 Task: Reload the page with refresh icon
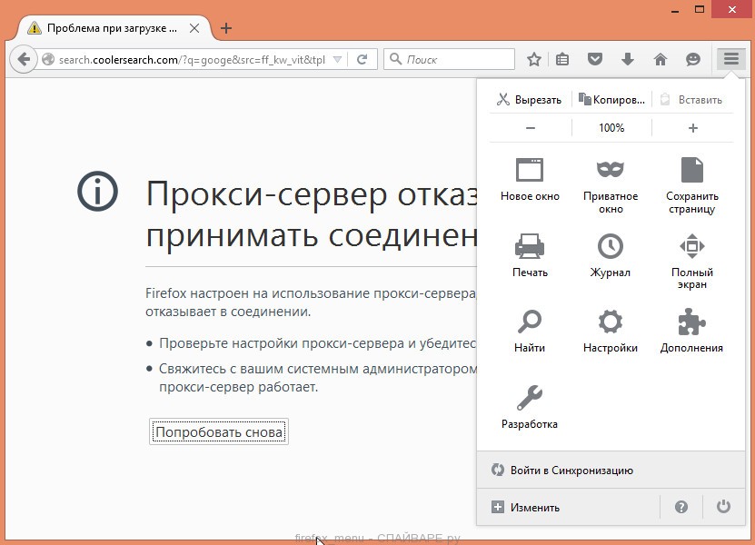363,59
